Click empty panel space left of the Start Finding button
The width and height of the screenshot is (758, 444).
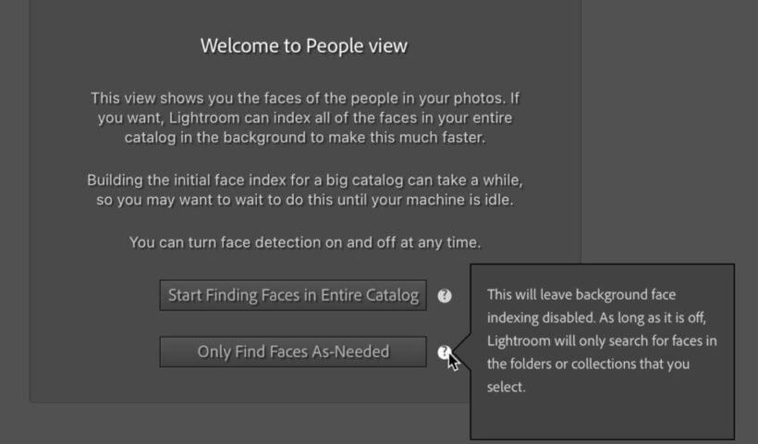(x=92, y=296)
